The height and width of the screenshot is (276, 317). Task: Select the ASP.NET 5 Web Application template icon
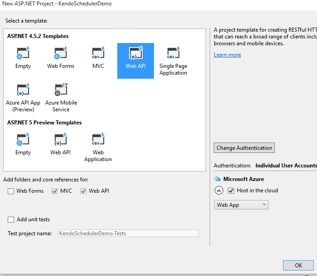coord(98,139)
